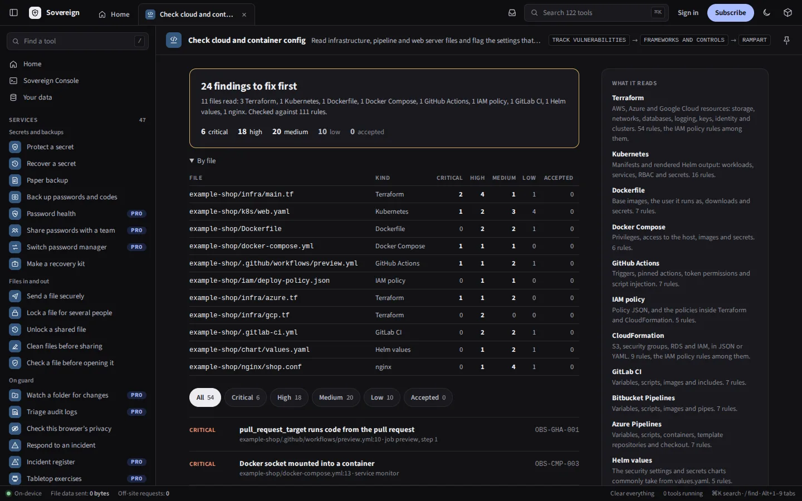Click the Sovereign shield logo
This screenshot has height=501, width=802.
pyautogui.click(x=35, y=13)
